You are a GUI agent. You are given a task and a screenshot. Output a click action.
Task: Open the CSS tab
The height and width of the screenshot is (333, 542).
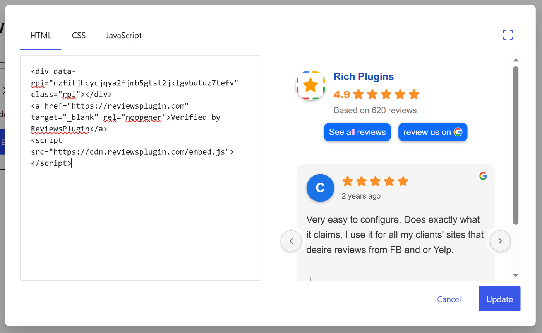point(79,36)
